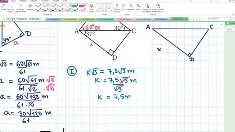Expand the Formas shapes gallery
235x132 pixels.
point(111,11)
